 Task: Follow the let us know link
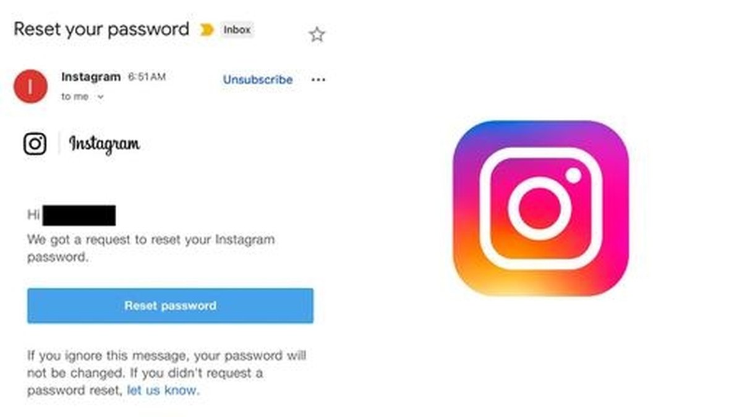[163, 390]
